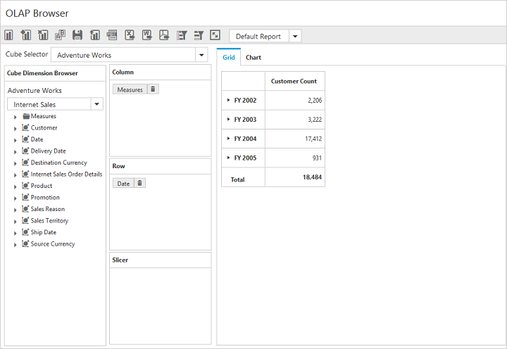
Task: Expand the Promotion dimension node
Action: click(15, 198)
